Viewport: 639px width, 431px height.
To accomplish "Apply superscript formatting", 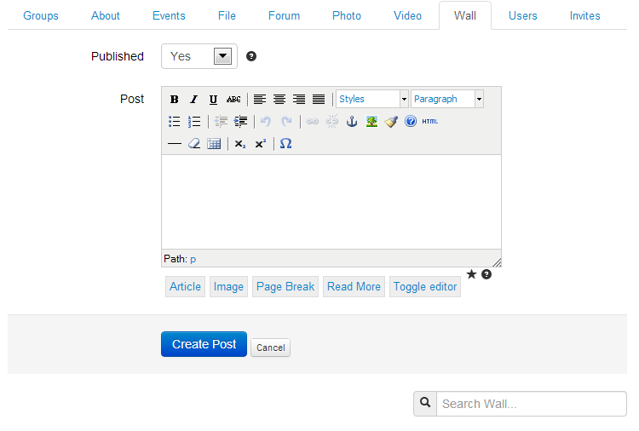I will click(x=260, y=144).
